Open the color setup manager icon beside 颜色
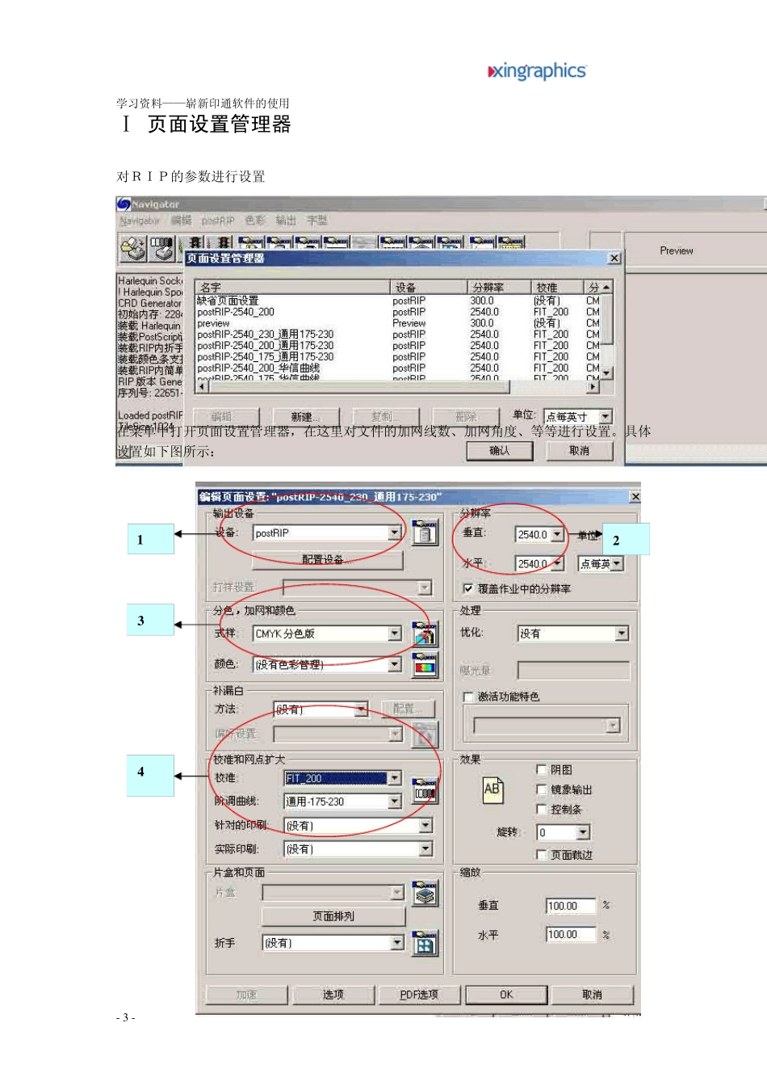 (x=425, y=664)
